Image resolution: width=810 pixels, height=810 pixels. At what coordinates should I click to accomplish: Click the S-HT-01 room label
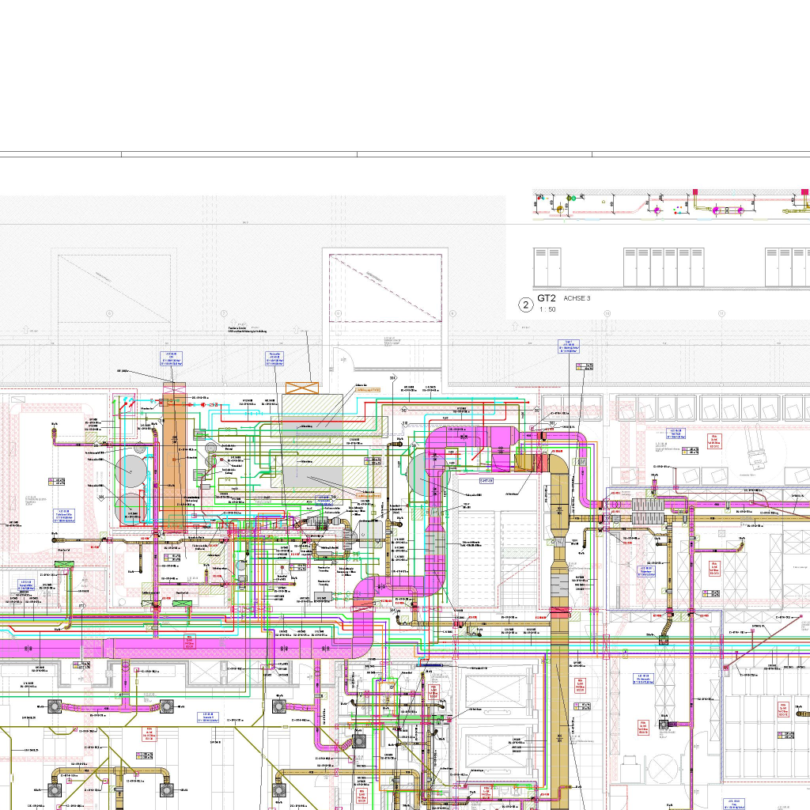pos(486,479)
